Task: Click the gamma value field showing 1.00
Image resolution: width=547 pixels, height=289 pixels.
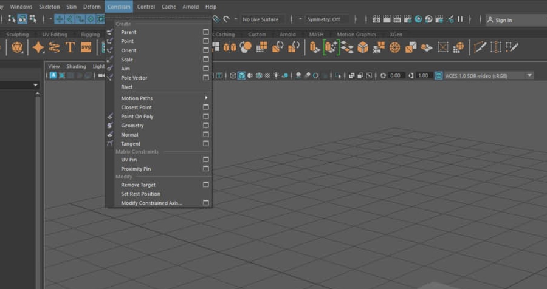Action: (424, 75)
